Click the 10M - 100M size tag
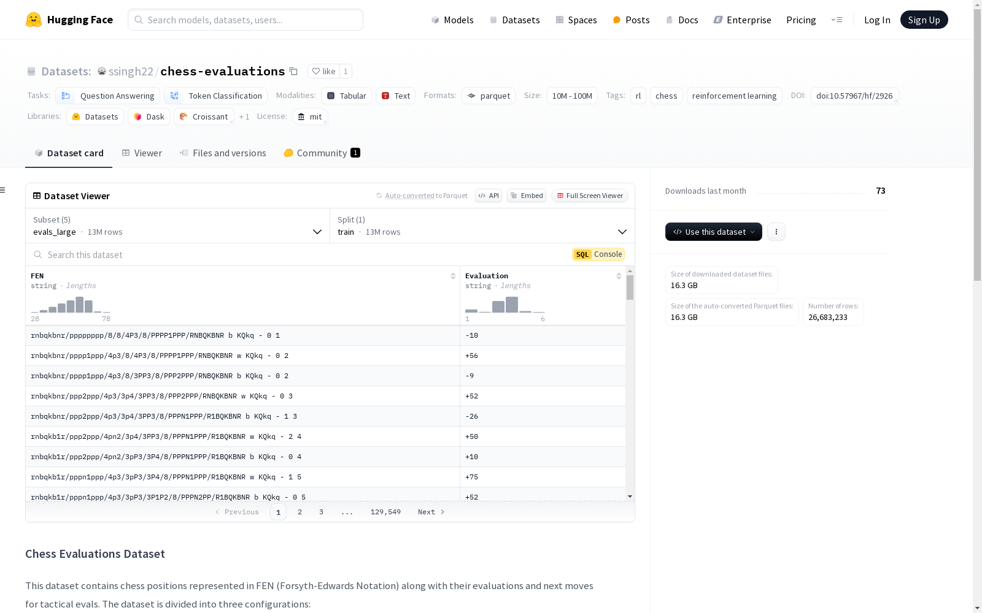 click(572, 96)
